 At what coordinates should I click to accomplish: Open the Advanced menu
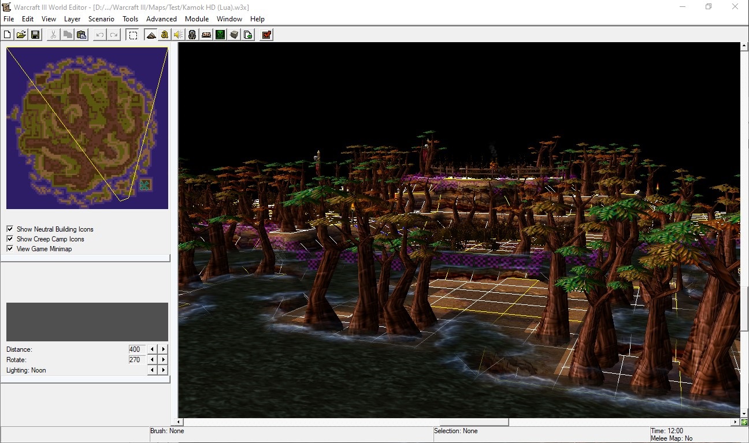click(x=161, y=19)
